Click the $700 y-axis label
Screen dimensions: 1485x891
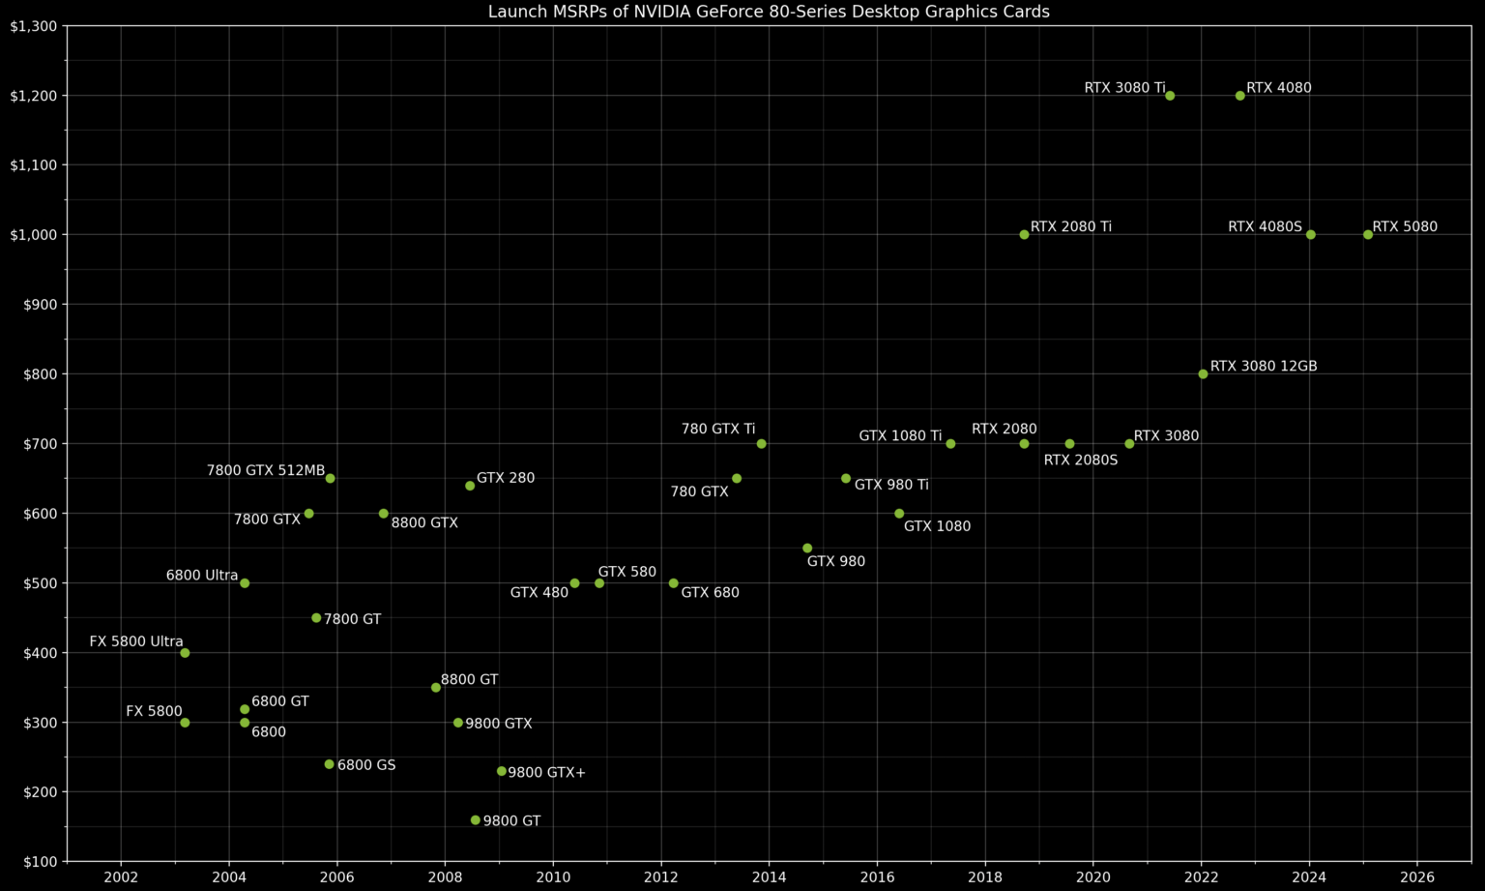(40, 444)
